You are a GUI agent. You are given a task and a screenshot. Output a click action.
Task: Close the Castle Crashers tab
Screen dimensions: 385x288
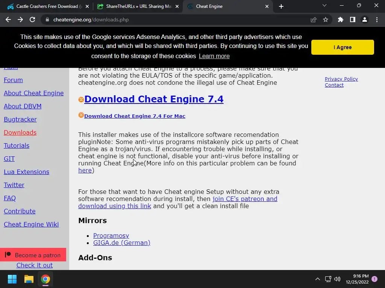pyautogui.click(x=87, y=6)
